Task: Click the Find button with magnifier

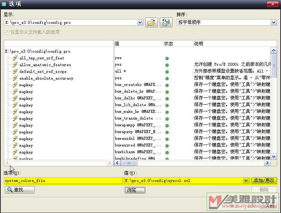Action: [20, 190]
